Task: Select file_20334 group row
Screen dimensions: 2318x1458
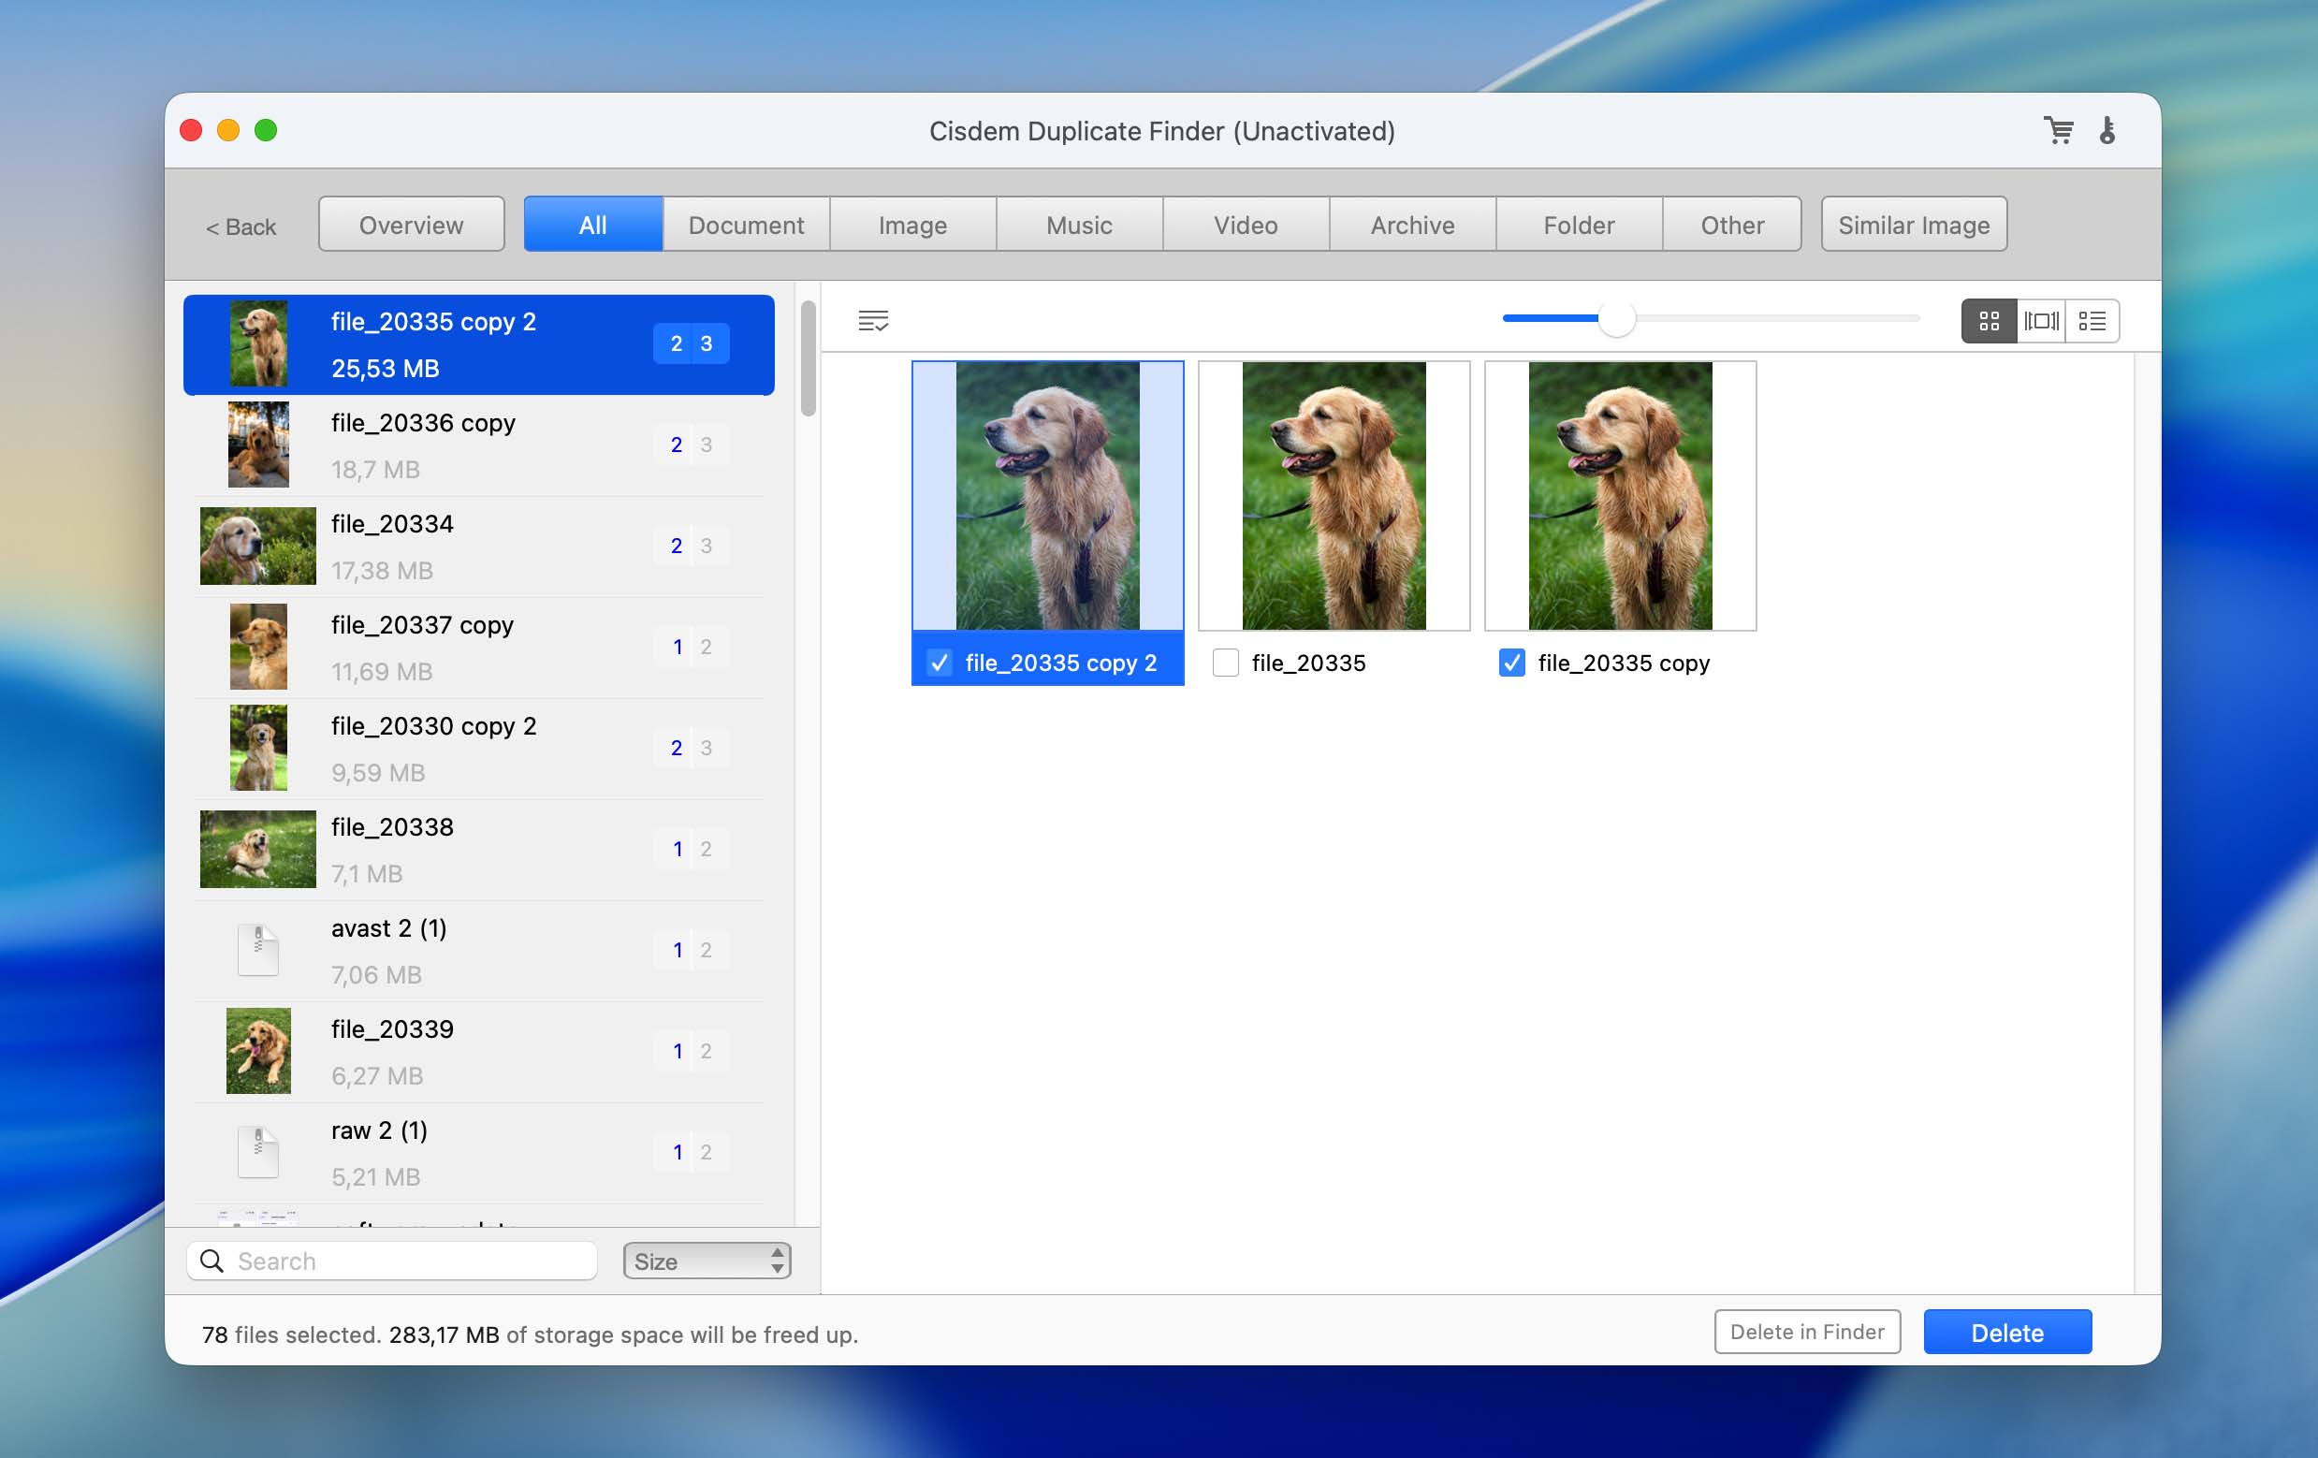Action: point(478,547)
